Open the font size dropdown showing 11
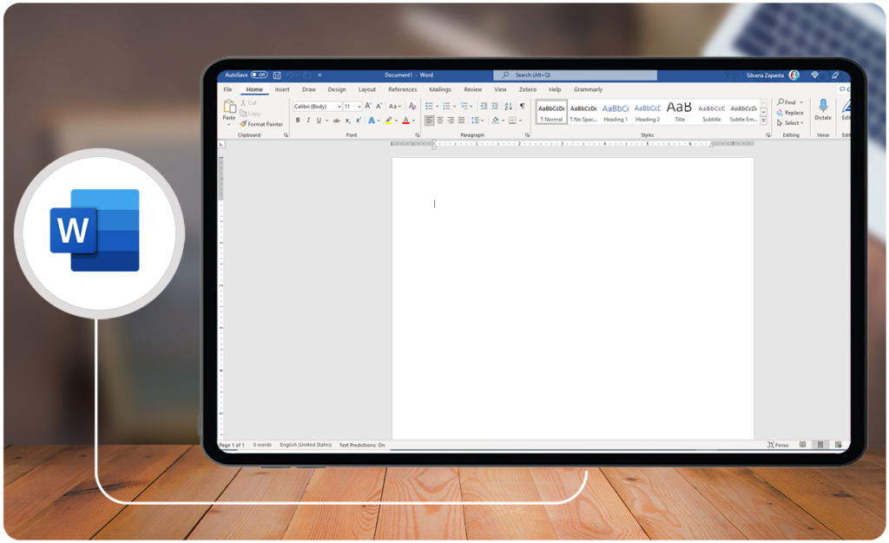Screen dimensions: 889x543 pos(359,107)
